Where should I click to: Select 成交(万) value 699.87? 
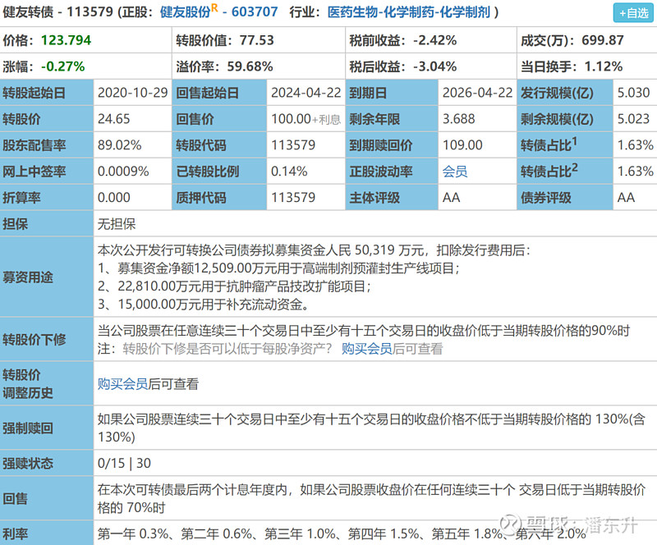pyautogui.click(x=603, y=40)
